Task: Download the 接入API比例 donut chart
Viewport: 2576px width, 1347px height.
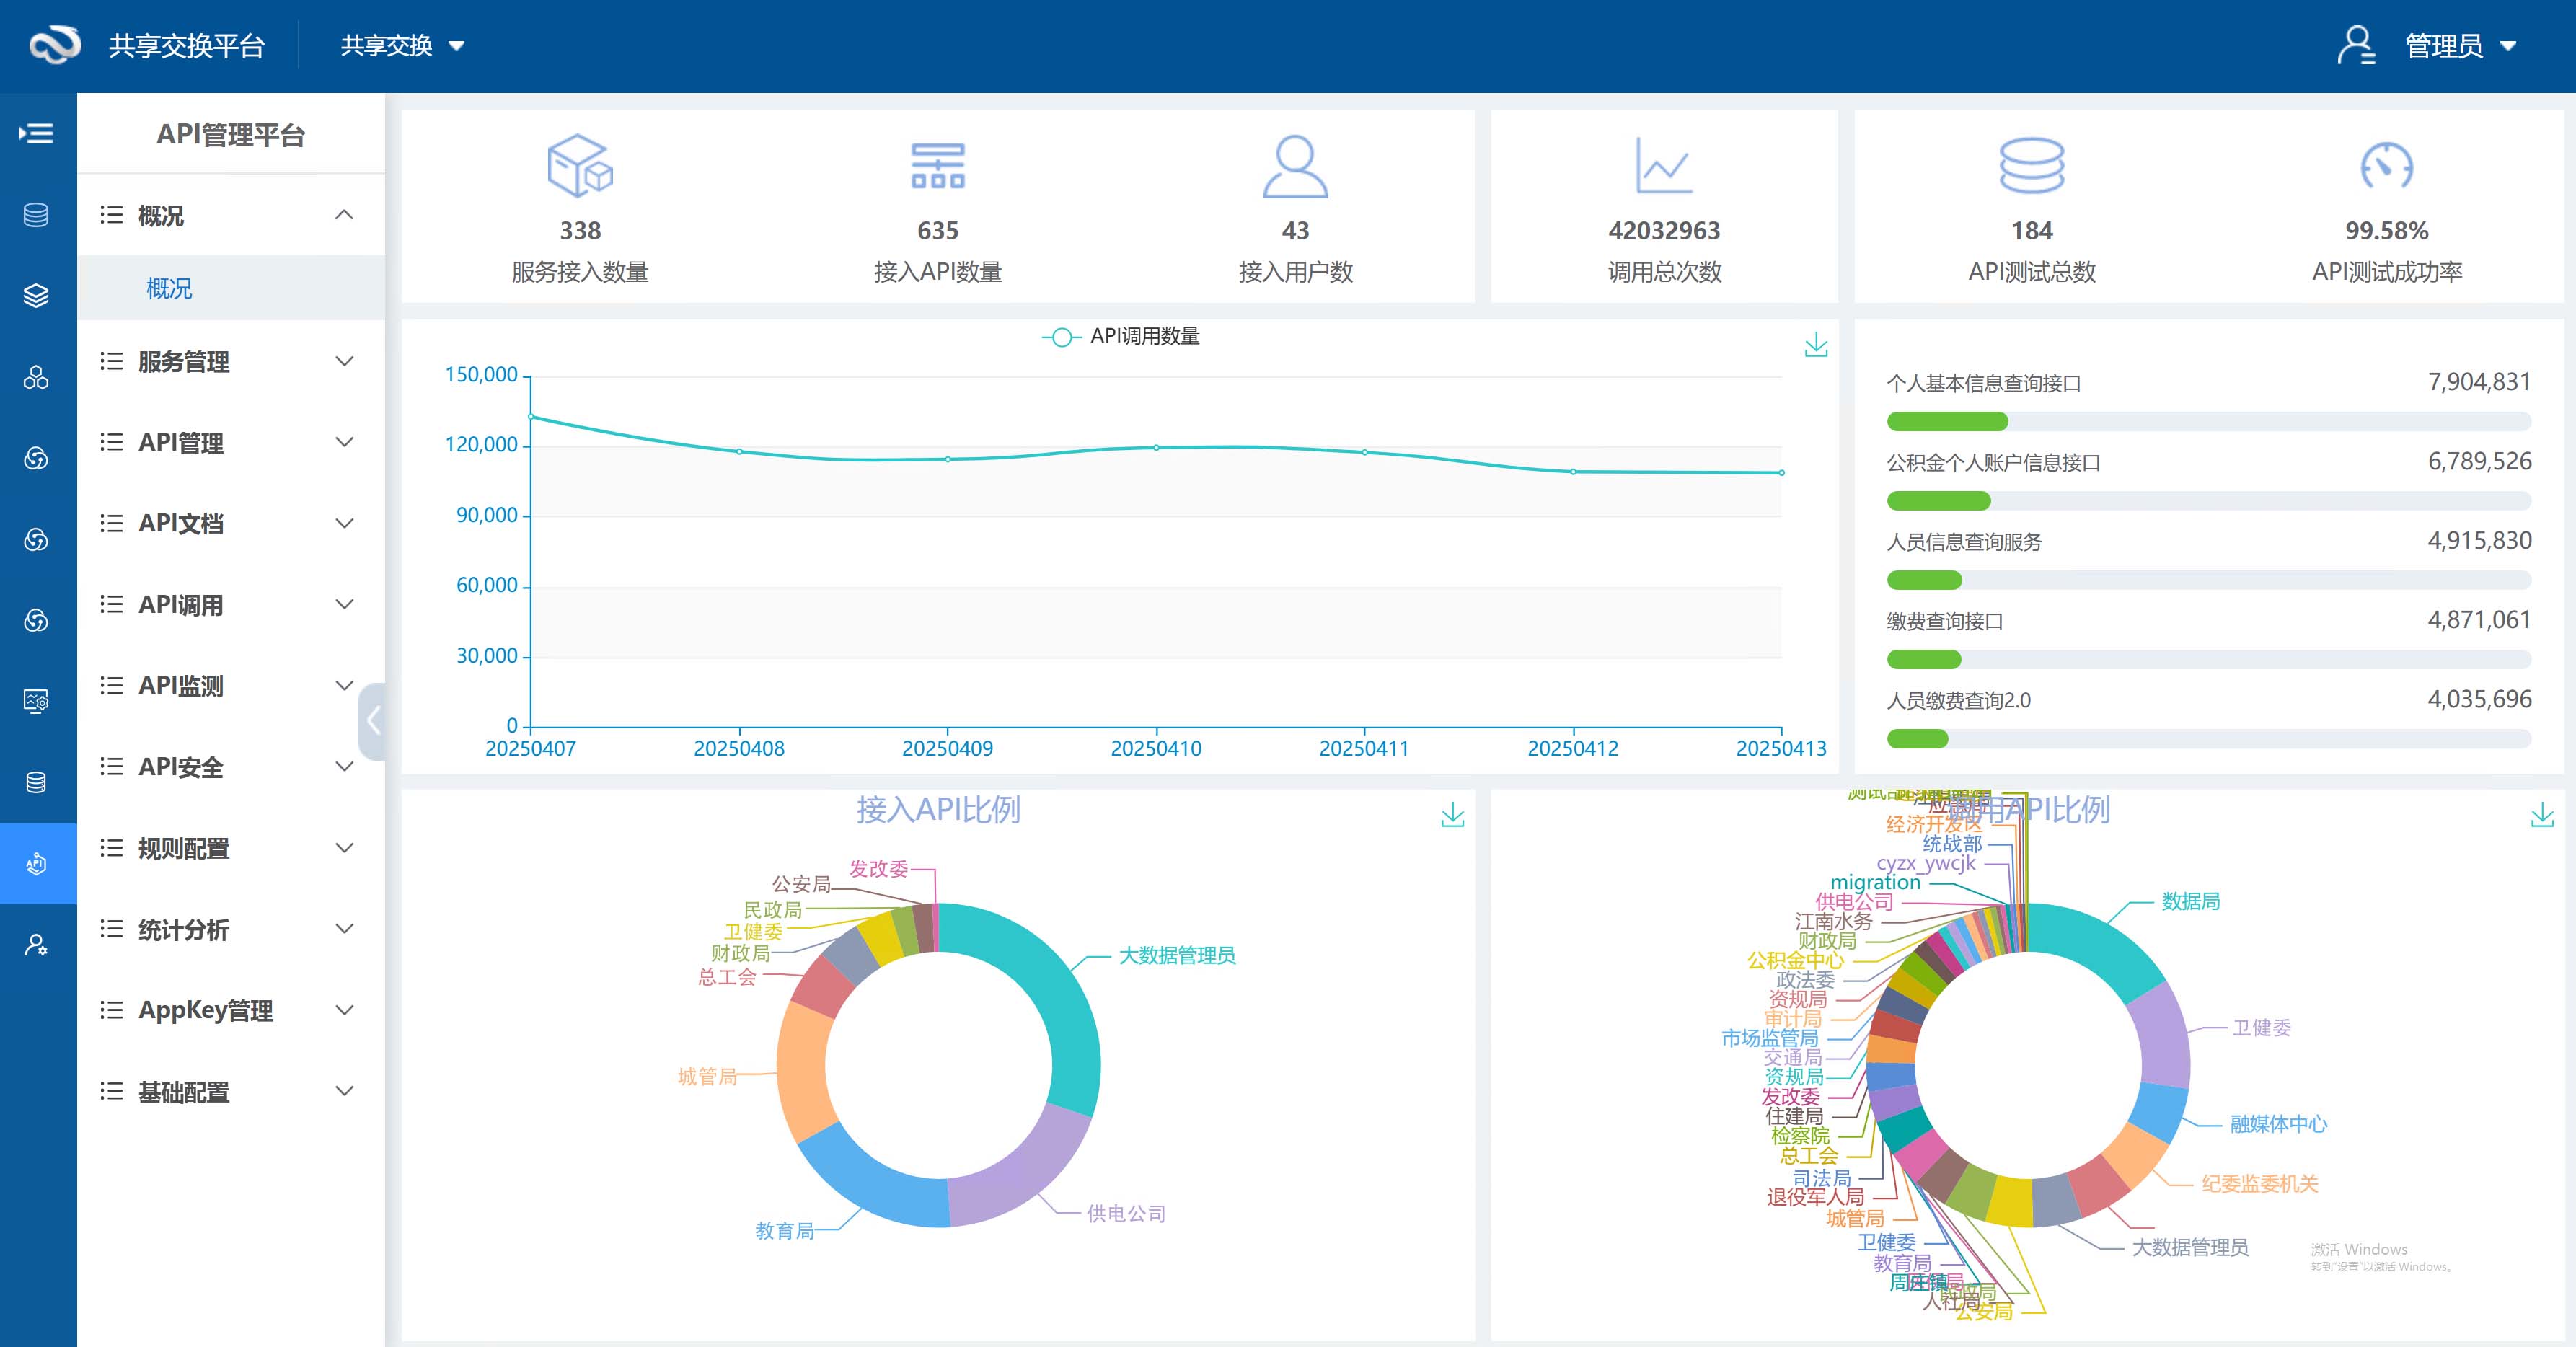Action: (1452, 816)
